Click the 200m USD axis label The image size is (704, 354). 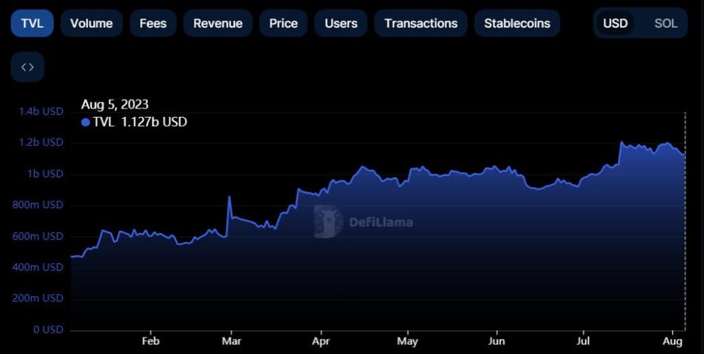[38, 298]
